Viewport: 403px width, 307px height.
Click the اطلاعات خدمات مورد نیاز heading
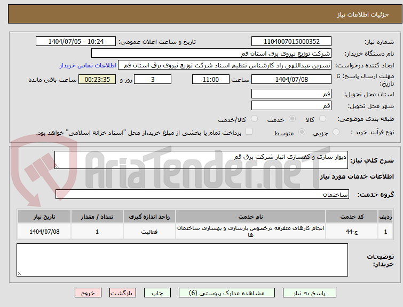coord(357,176)
